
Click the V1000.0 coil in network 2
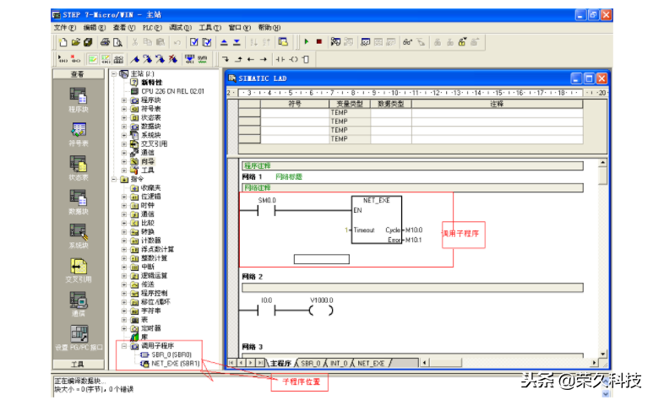(x=321, y=311)
